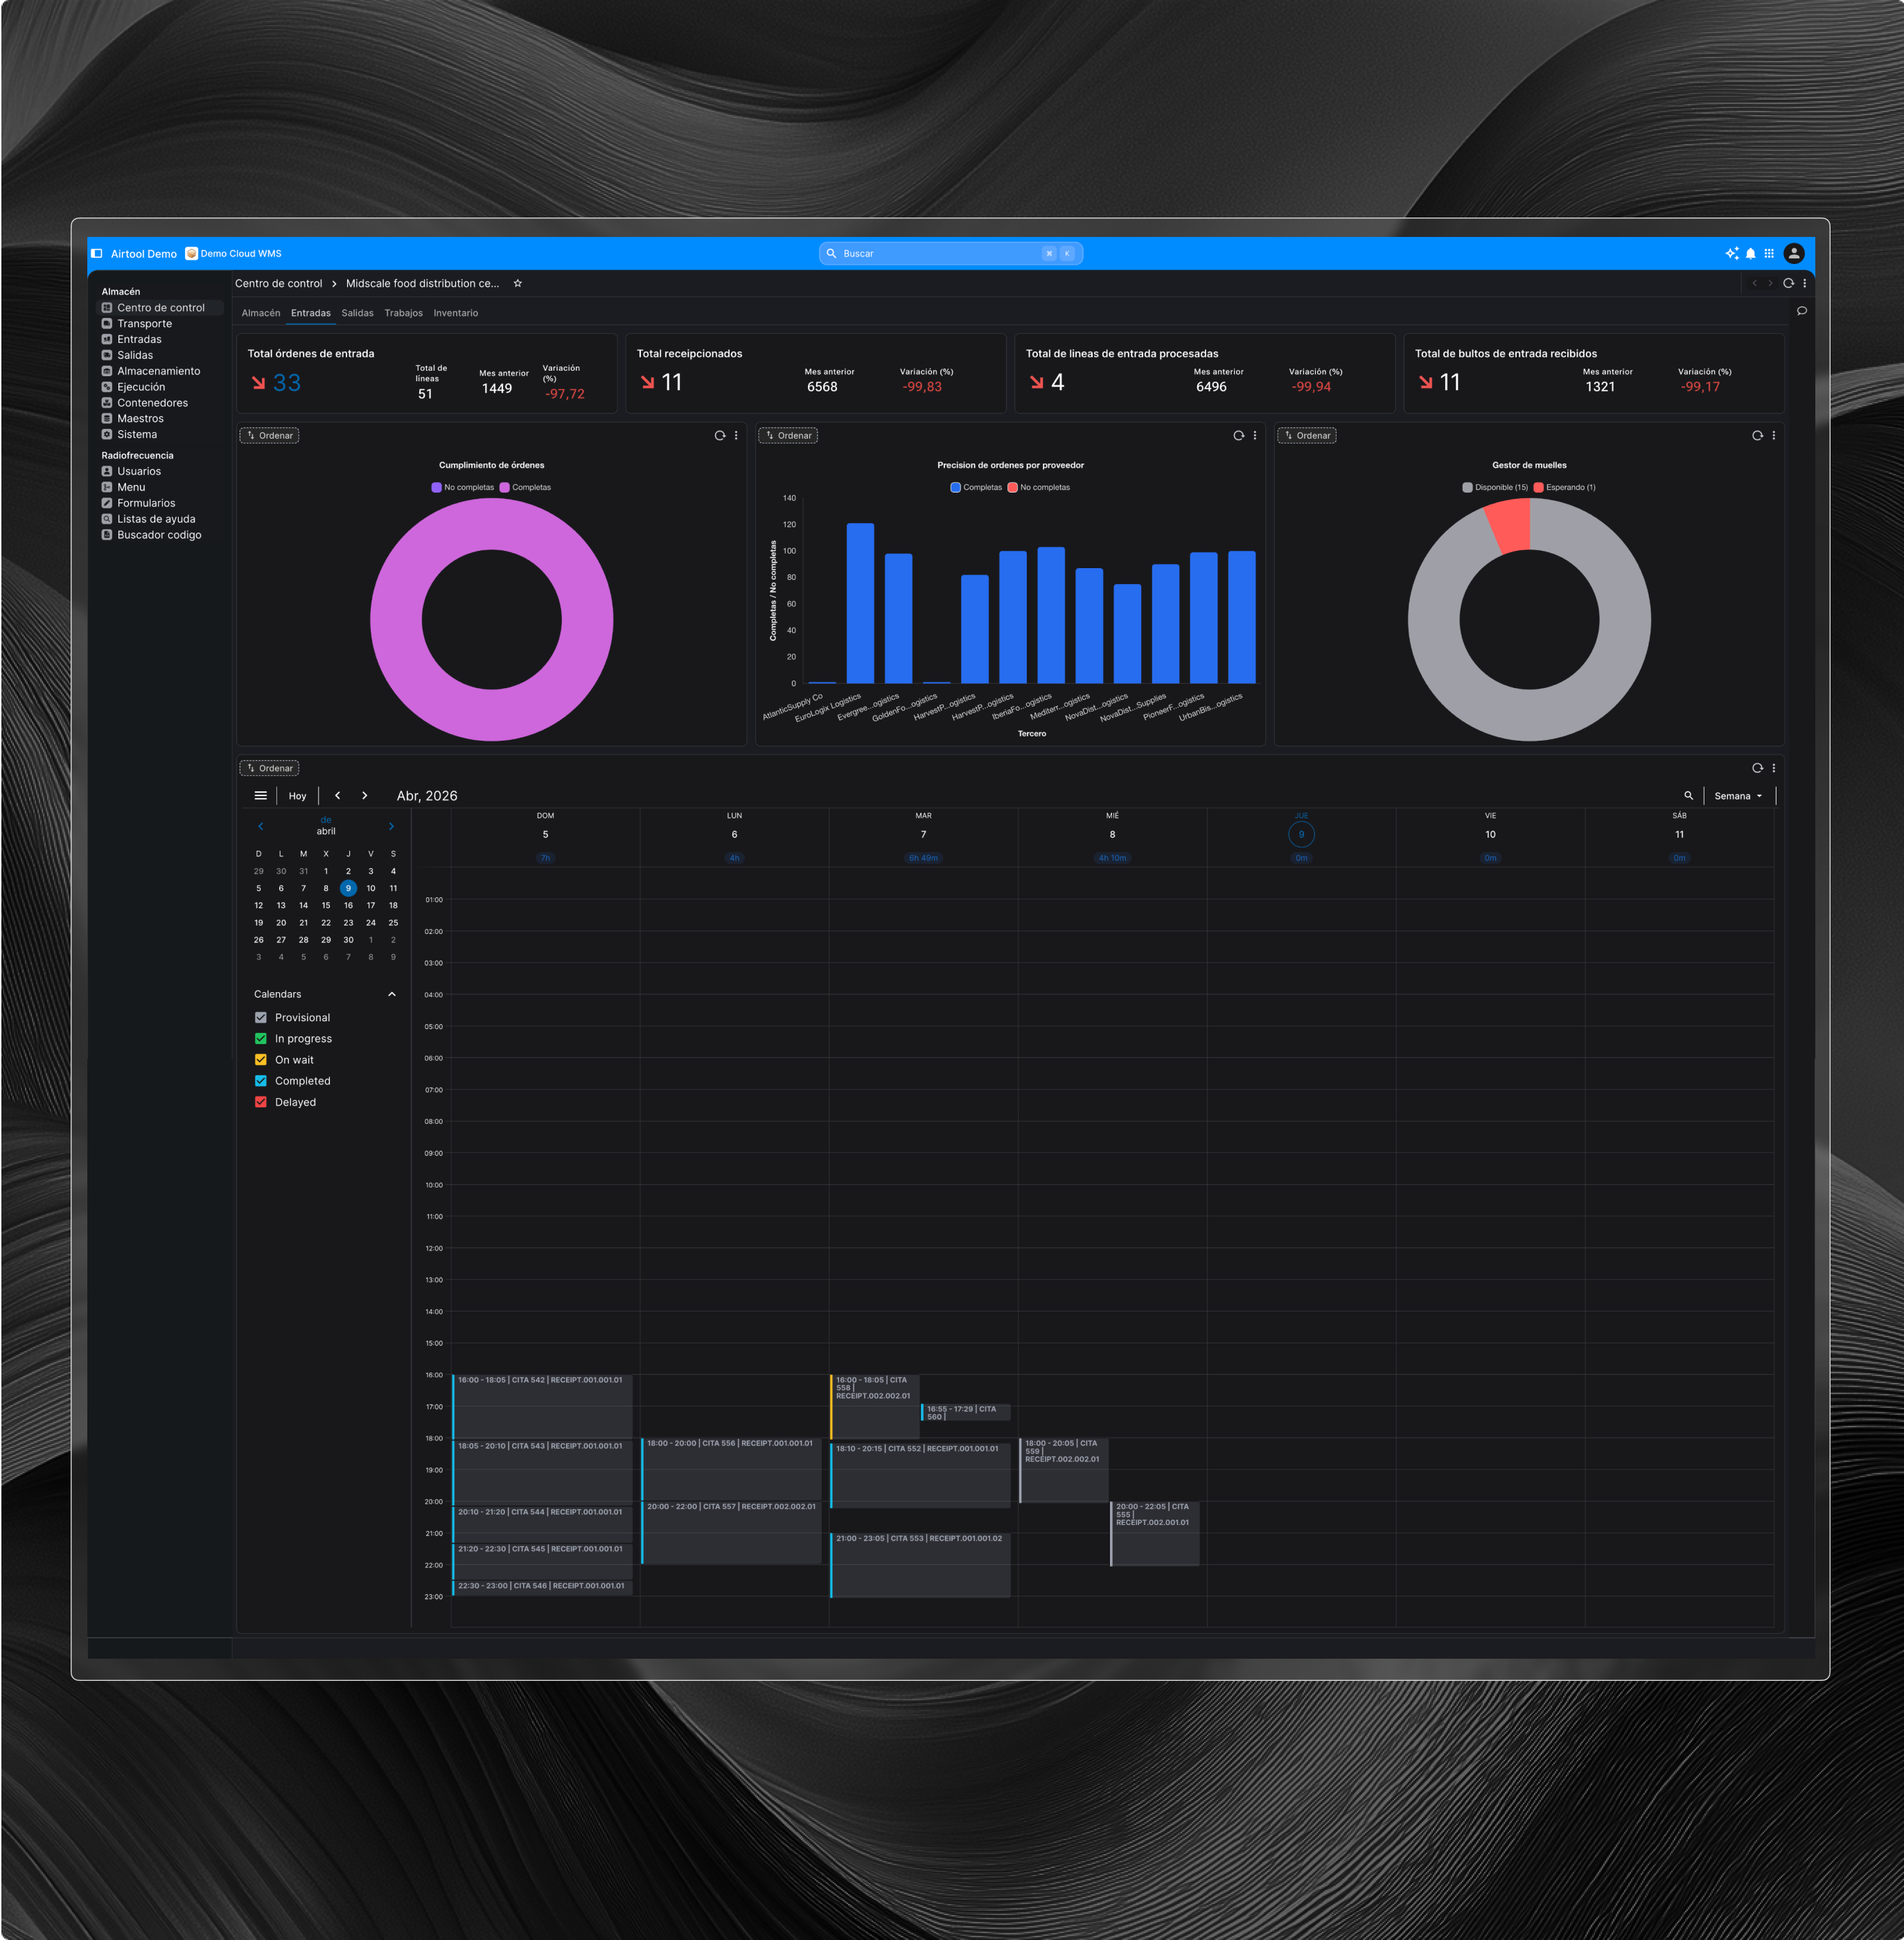Favorite dashboard with star icon
Viewport: 1904px width, 1940px height.
[x=518, y=284]
